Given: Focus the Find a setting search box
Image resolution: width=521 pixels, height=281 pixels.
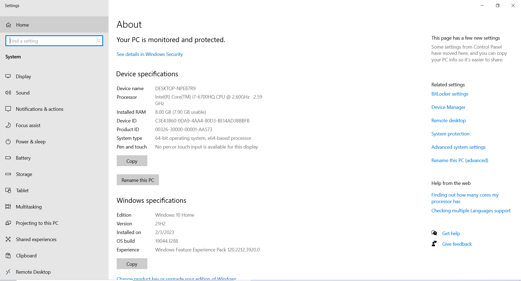Looking at the screenshot, I should (52, 41).
